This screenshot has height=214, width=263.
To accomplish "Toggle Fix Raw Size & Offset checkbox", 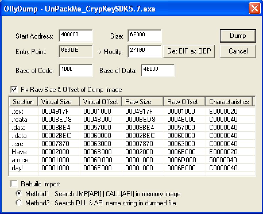I will [x=14, y=89].
